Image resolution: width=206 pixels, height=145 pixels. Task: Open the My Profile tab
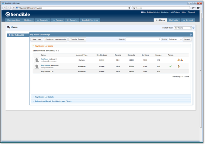pyautogui.click(x=174, y=20)
